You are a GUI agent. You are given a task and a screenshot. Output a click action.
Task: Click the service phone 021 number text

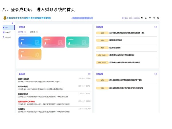(134, 18)
